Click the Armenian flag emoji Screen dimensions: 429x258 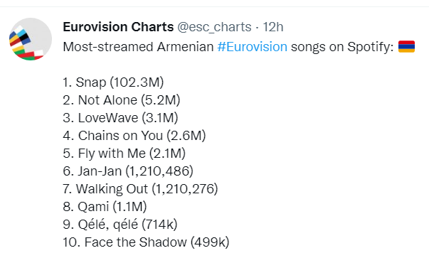[406, 46]
